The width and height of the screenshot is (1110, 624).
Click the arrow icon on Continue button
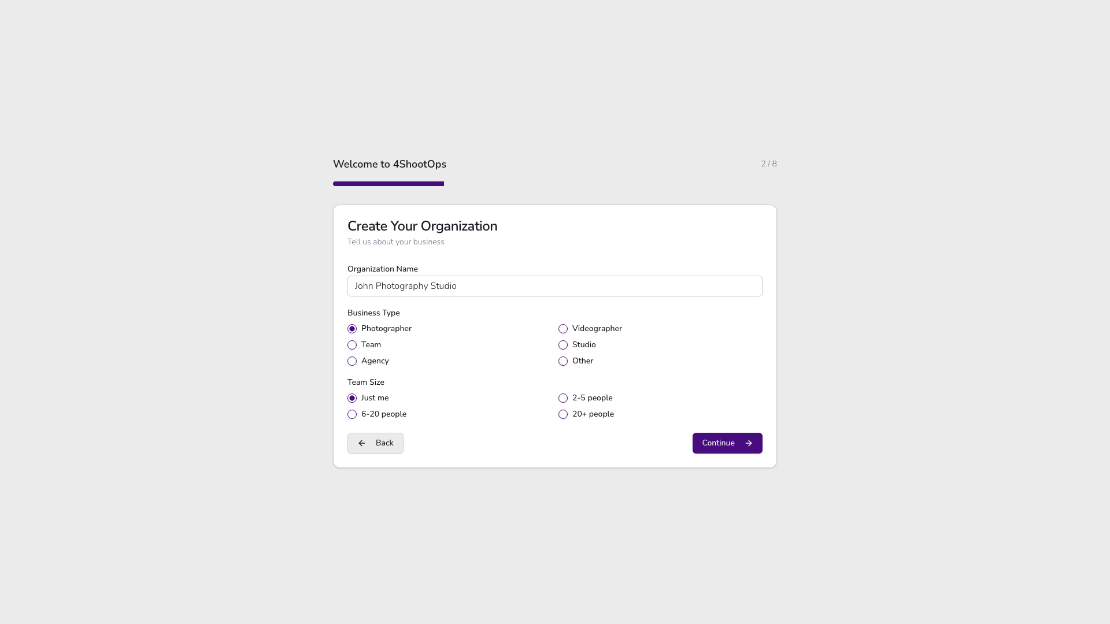[x=748, y=443]
